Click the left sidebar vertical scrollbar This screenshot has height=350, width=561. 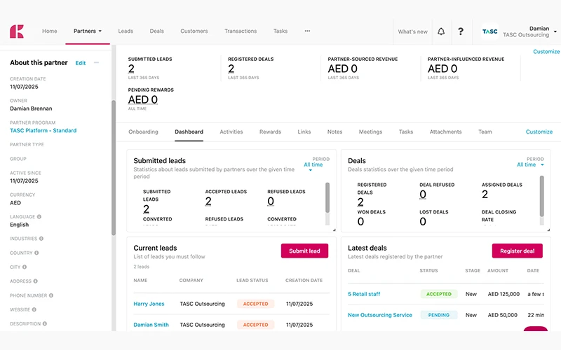[x=114, y=168]
